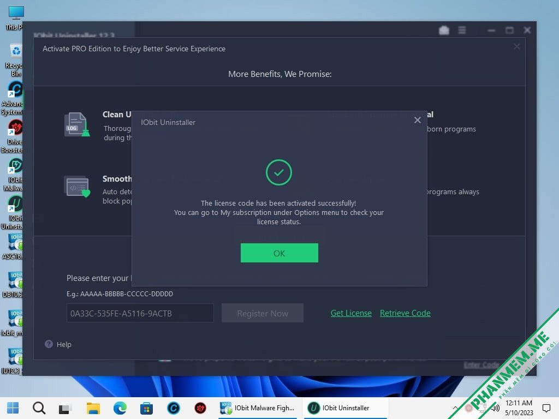Click the license activated successfully message
The width and height of the screenshot is (559, 419).
(278, 212)
